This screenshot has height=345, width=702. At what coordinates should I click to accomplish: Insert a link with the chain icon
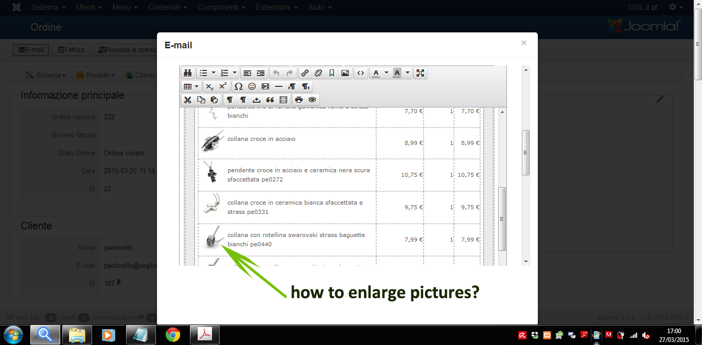tap(305, 73)
